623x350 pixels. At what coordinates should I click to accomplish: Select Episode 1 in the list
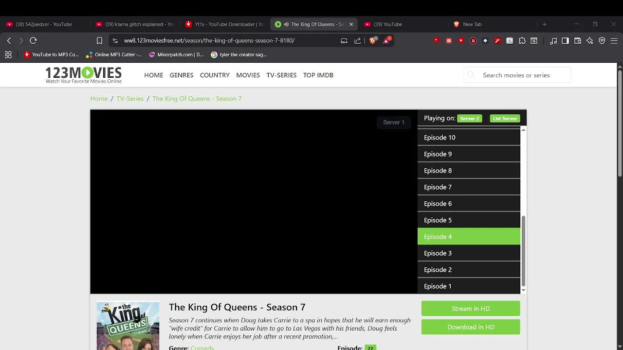pos(469,286)
